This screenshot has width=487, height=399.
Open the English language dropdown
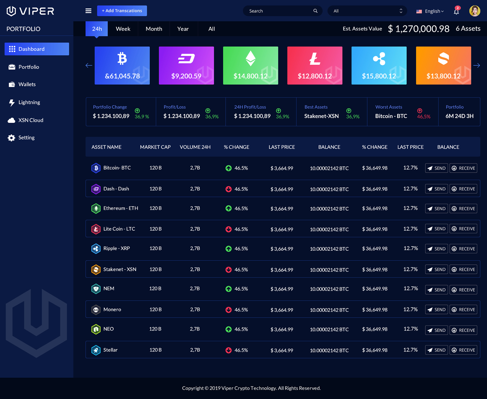click(x=430, y=11)
